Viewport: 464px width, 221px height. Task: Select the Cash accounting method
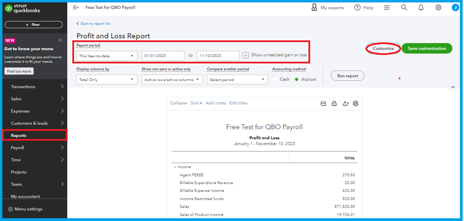274,79
